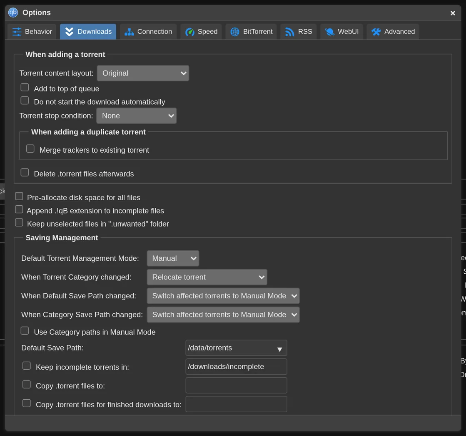Enable Pre-allocate disk space for all files

coord(19,196)
